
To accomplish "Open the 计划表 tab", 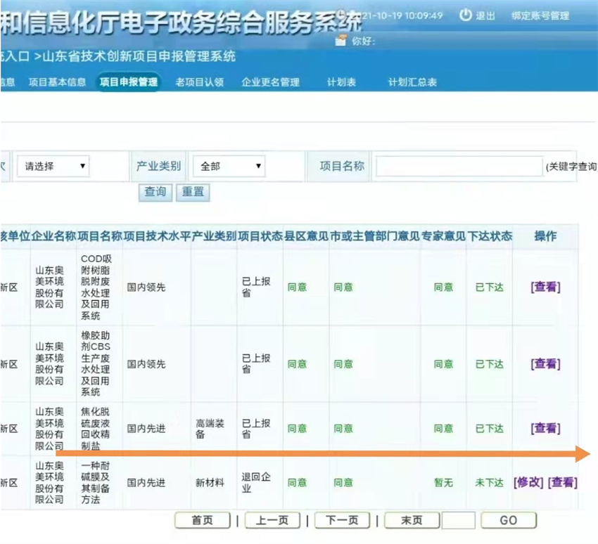I will click(341, 82).
